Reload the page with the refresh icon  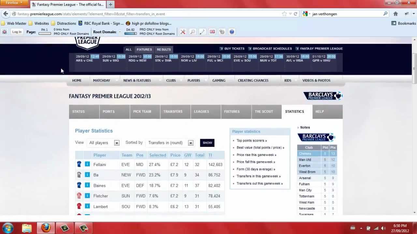click(295, 14)
